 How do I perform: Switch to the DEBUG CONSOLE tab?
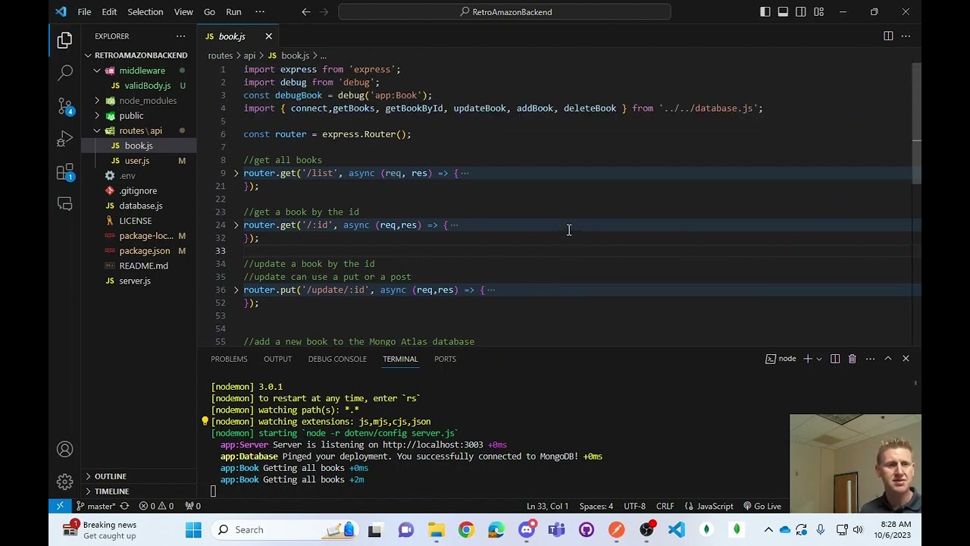[337, 359]
